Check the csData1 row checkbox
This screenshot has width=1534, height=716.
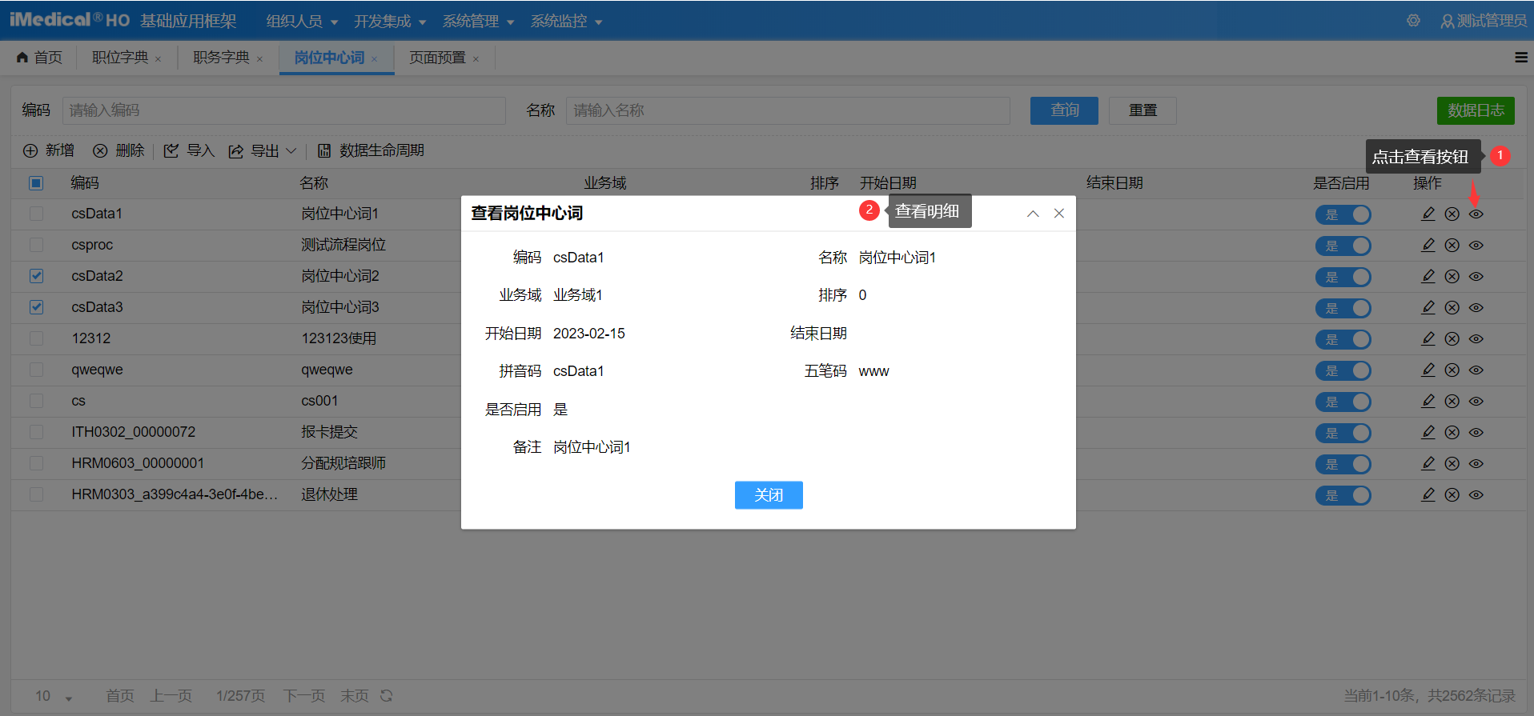click(36, 214)
